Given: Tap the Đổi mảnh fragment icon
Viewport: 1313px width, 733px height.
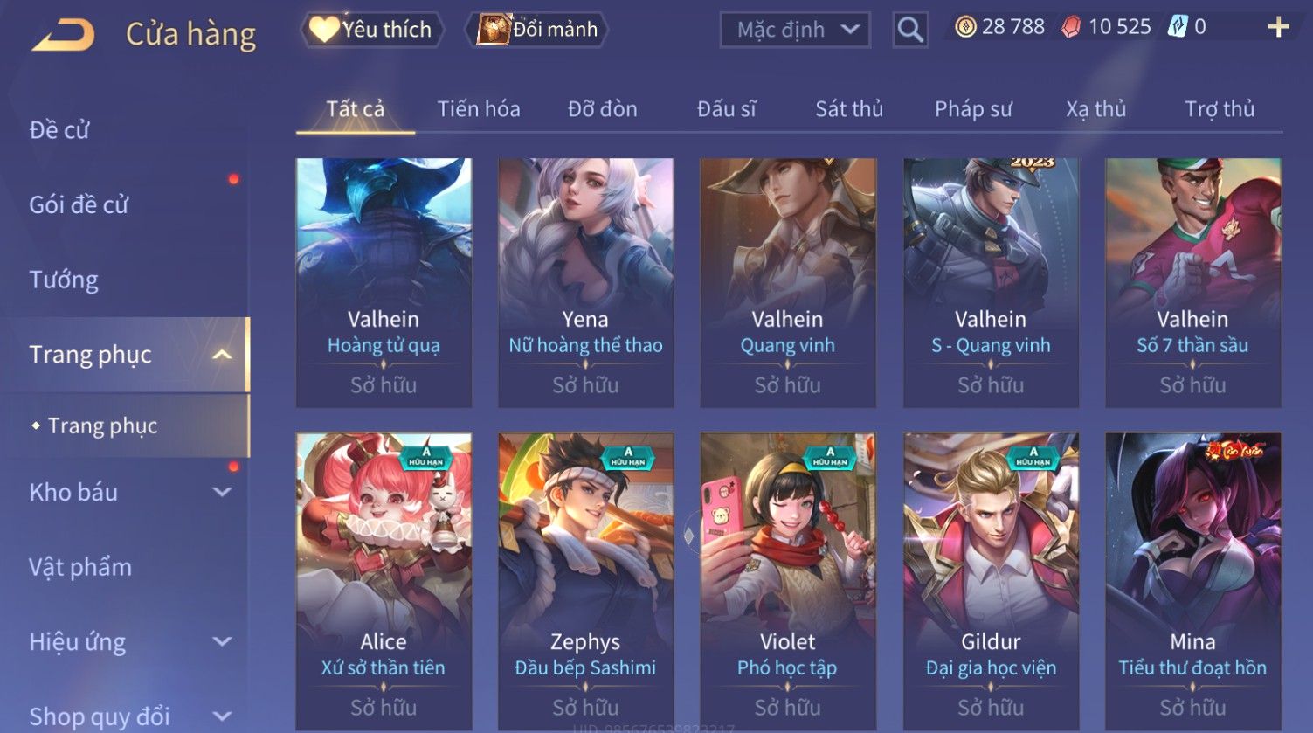Looking at the screenshot, I should (x=493, y=30).
